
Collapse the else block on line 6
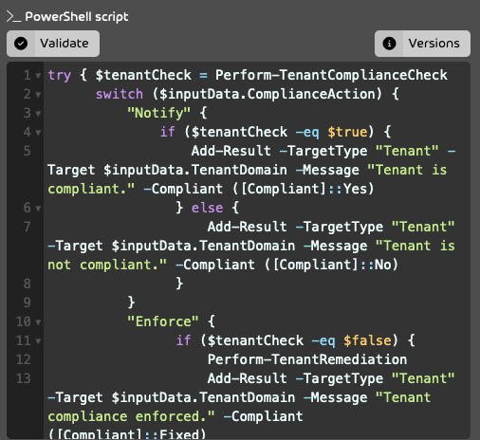(x=38, y=209)
